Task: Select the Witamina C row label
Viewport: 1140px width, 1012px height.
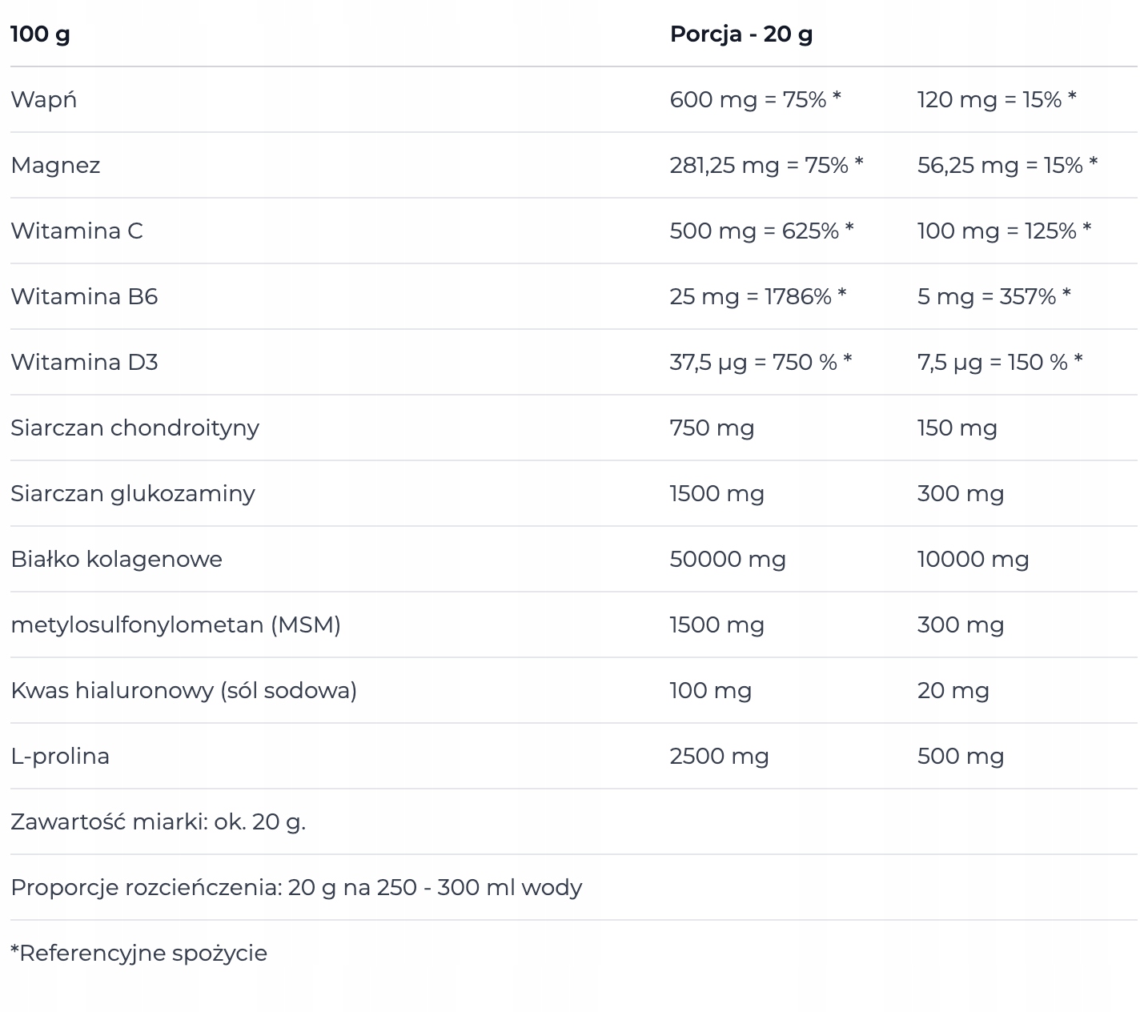Action: click(x=77, y=231)
